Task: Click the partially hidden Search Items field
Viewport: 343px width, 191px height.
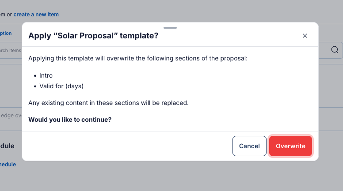Action: click(x=11, y=50)
